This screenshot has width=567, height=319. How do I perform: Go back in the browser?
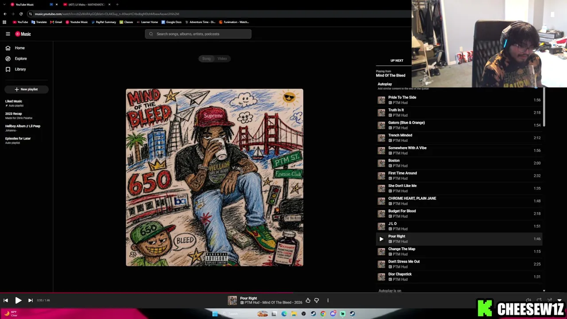[5, 14]
